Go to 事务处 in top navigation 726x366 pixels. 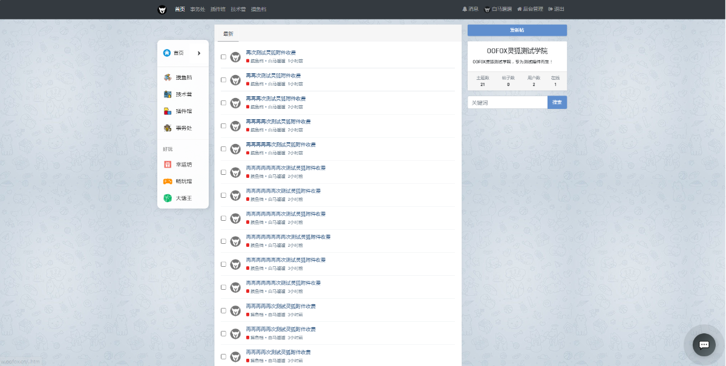pos(198,10)
